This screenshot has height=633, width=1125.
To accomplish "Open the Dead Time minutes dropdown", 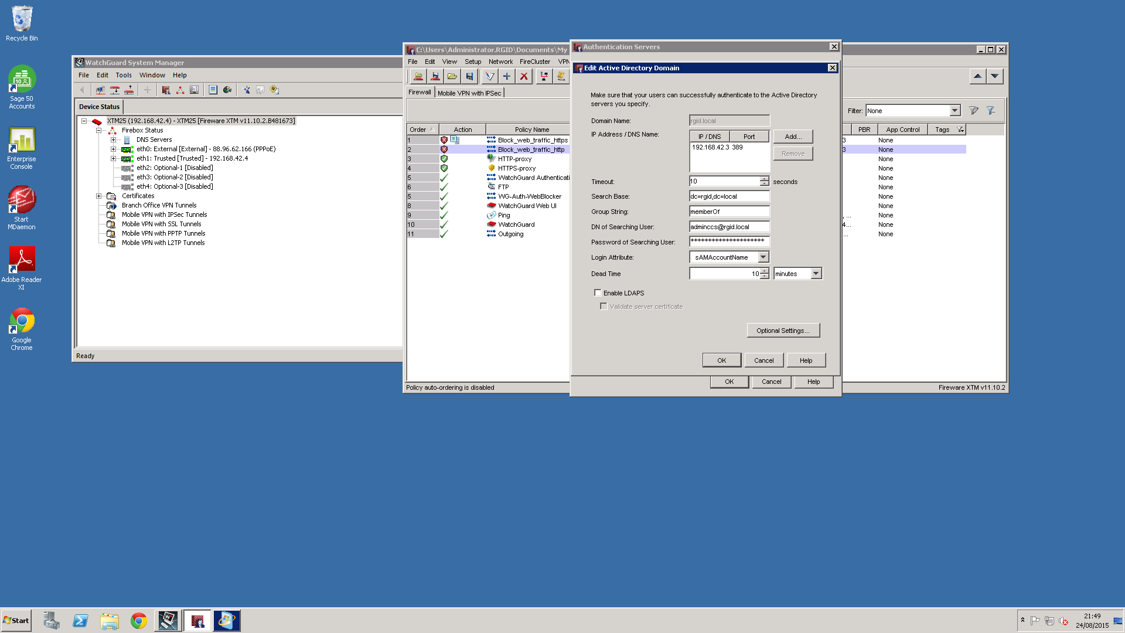I will tap(816, 273).
